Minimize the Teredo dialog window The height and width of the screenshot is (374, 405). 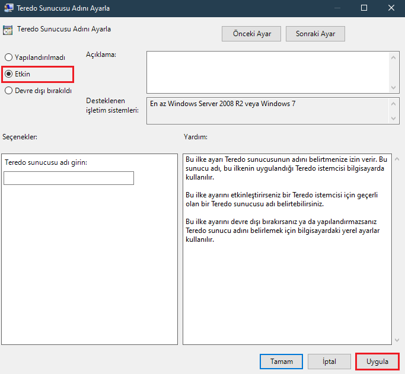point(337,8)
